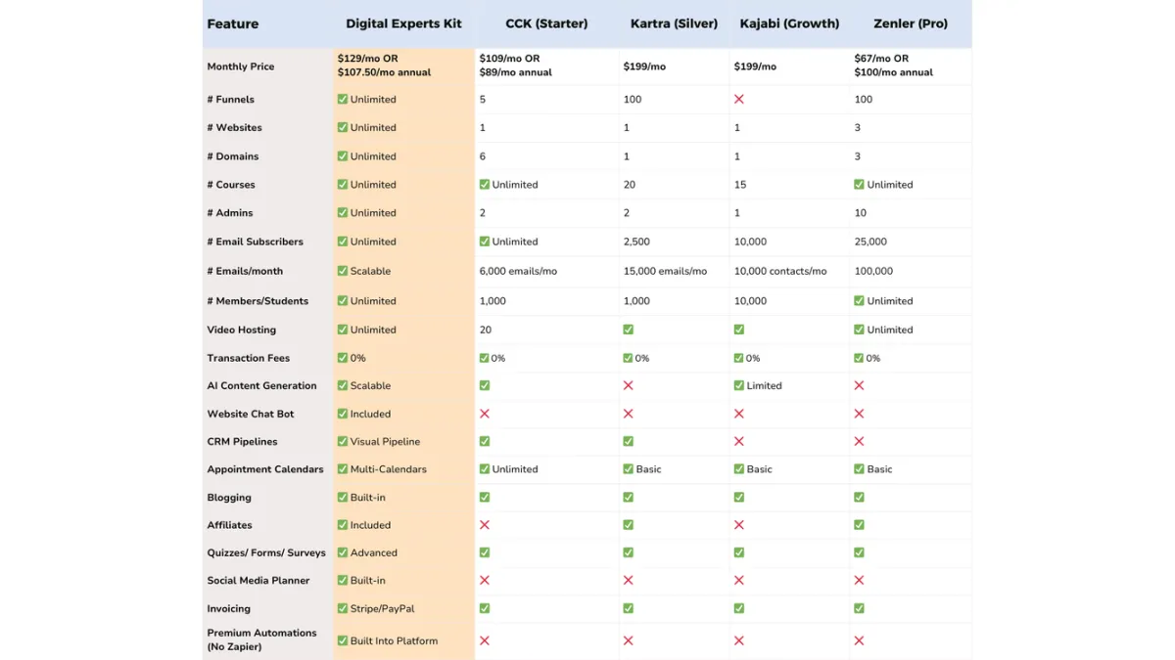Click Zenler's red X for Premium Automations
This screenshot has width=1175, height=660.
click(859, 640)
